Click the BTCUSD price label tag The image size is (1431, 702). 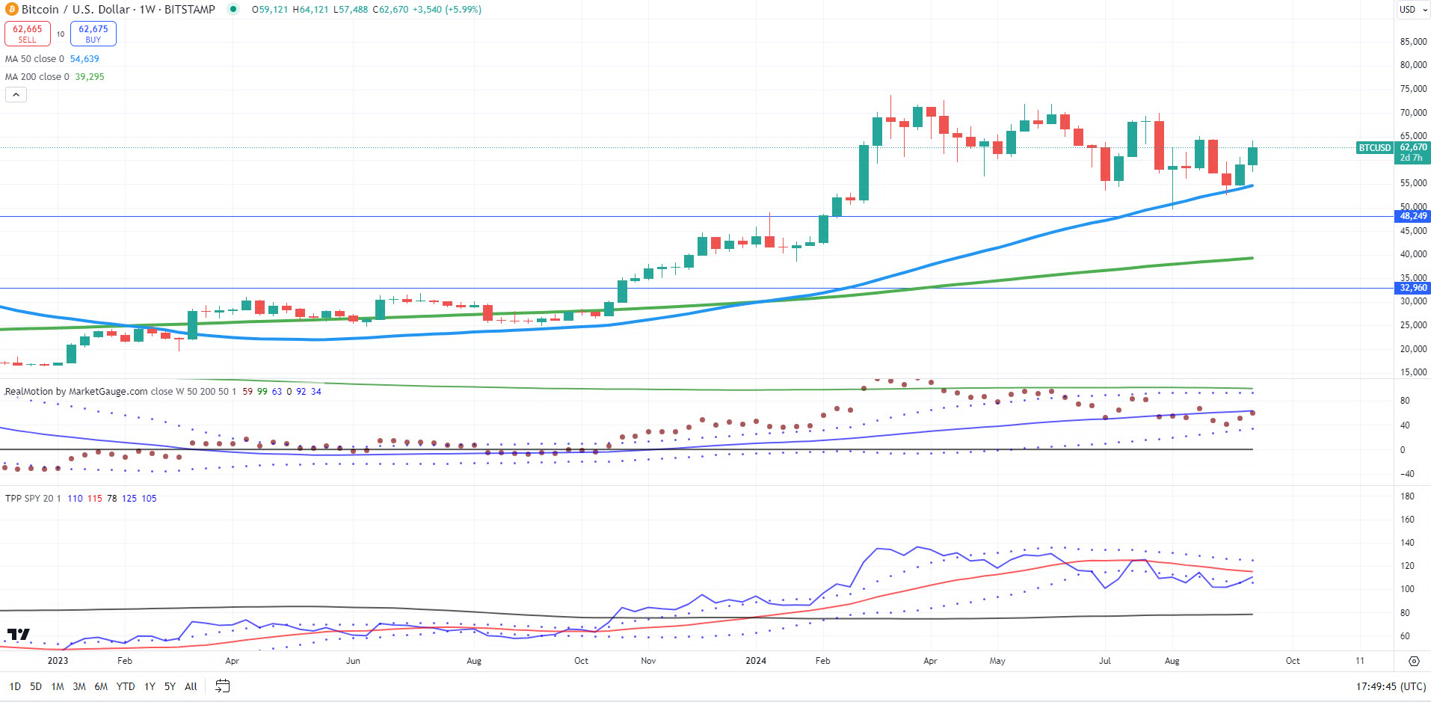tap(1375, 148)
